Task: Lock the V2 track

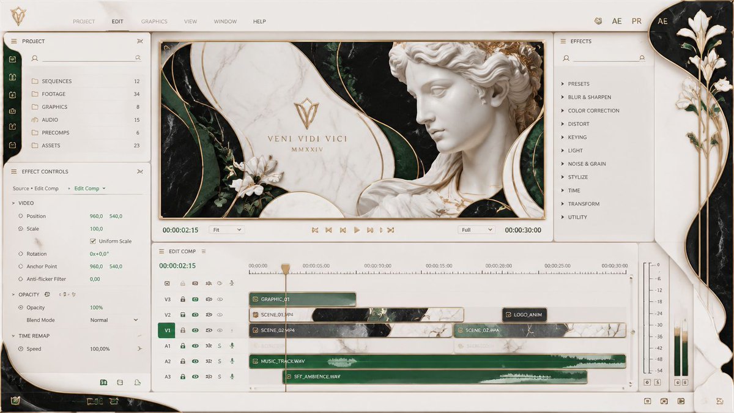Action: [x=183, y=314]
